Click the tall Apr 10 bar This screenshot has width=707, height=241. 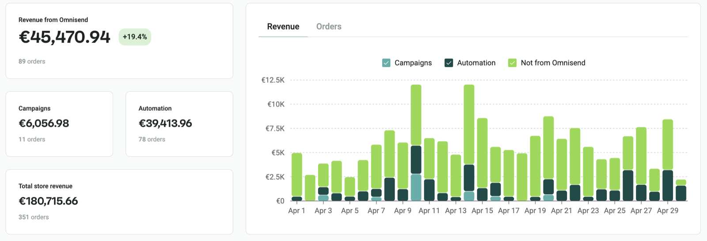(416, 143)
